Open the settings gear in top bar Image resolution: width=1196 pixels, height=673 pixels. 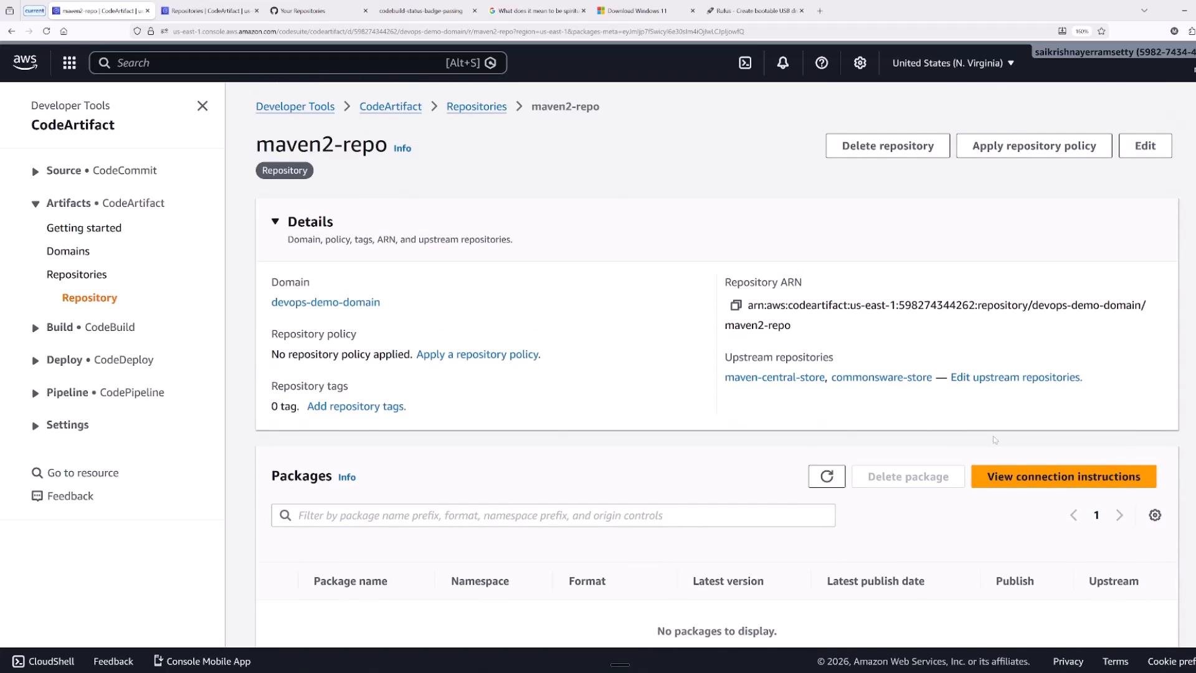(860, 63)
